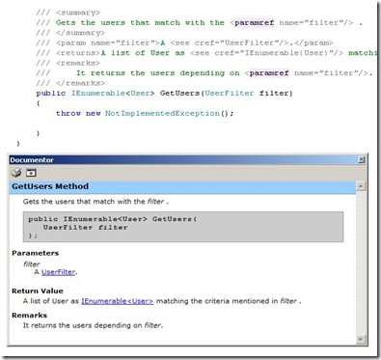Click the Documentor title bar text
This screenshot has height=360, width=381.
click(32, 160)
